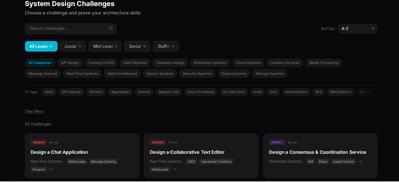Select the All Categories filter
Viewport: 399px width, 182px height.
point(40,63)
